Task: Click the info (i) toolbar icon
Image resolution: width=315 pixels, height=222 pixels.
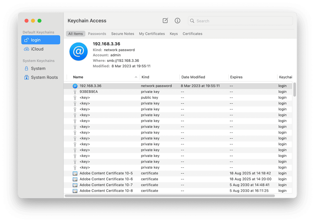Action: click(177, 21)
